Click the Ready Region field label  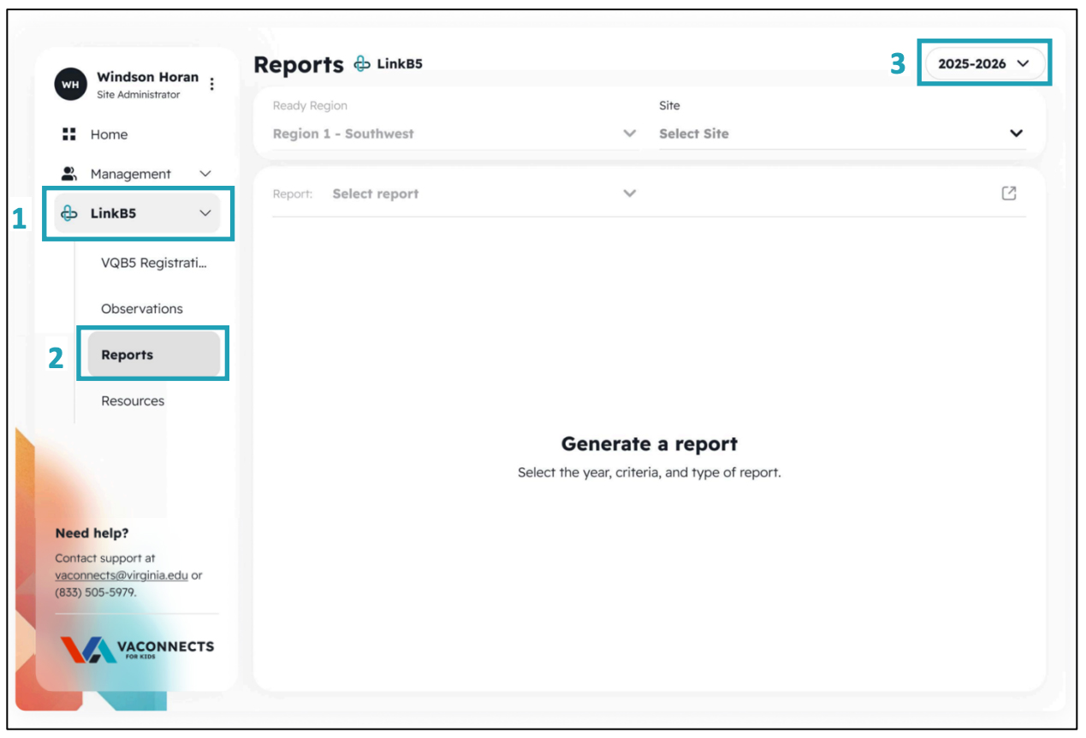pos(310,106)
